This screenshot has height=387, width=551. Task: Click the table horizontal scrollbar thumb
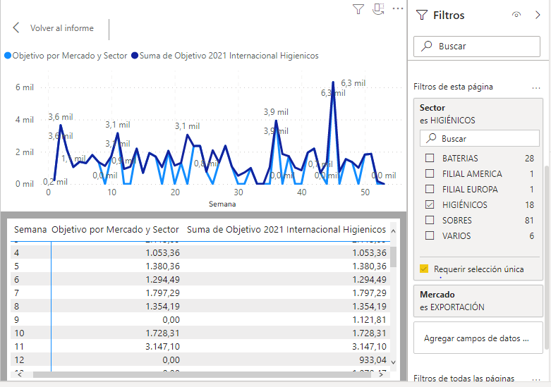pyautogui.click(x=202, y=375)
